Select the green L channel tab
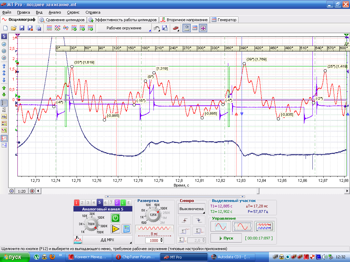Viewport: 350px width, 262px height. pyautogui.click(x=123, y=203)
